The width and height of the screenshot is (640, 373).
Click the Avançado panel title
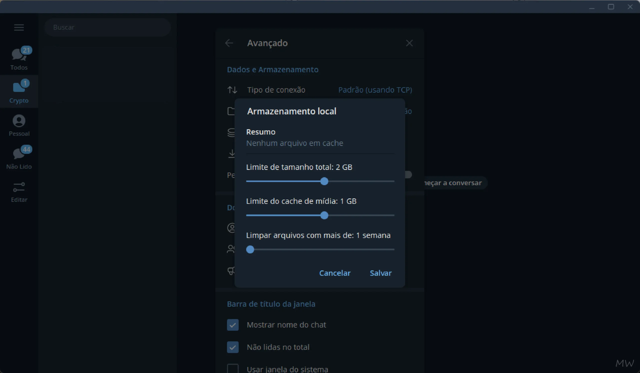(267, 43)
